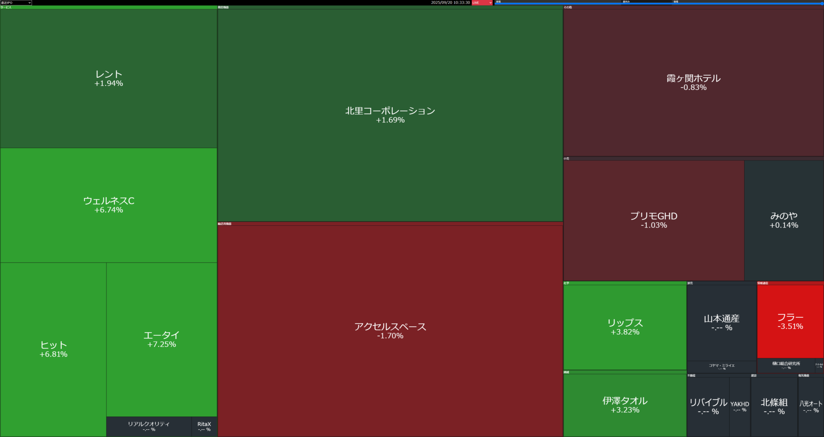Open the 直近IPO category dropdown
Viewport: 824px width, 437px height.
tap(16, 3)
